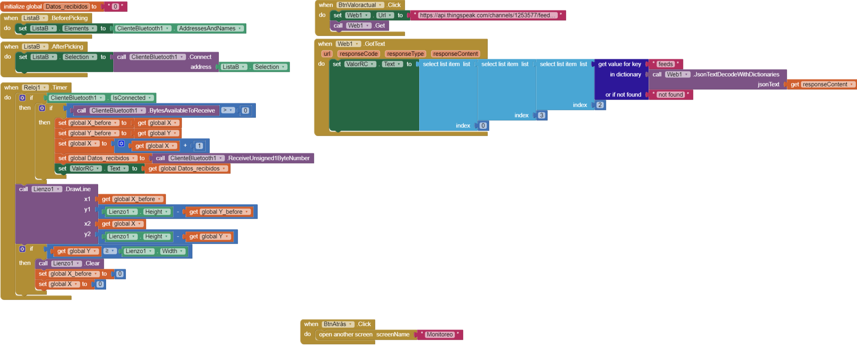This screenshot has height=358, width=857.
Task: Open the IsConnected property dropdown
Action: point(132,98)
